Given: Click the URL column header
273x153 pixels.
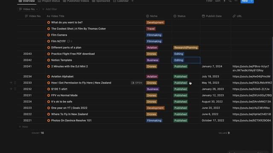Looking at the screenshot, I should point(237,16).
